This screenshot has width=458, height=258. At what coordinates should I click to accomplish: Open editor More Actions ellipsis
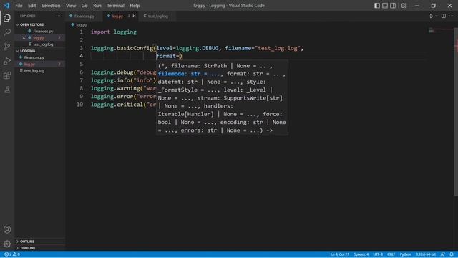pyautogui.click(x=452, y=16)
